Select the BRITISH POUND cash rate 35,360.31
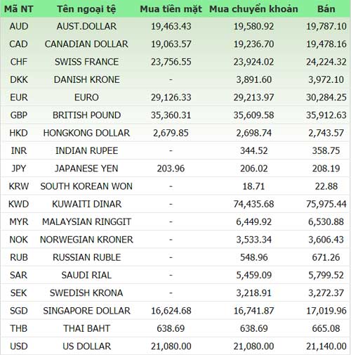 [171, 115]
